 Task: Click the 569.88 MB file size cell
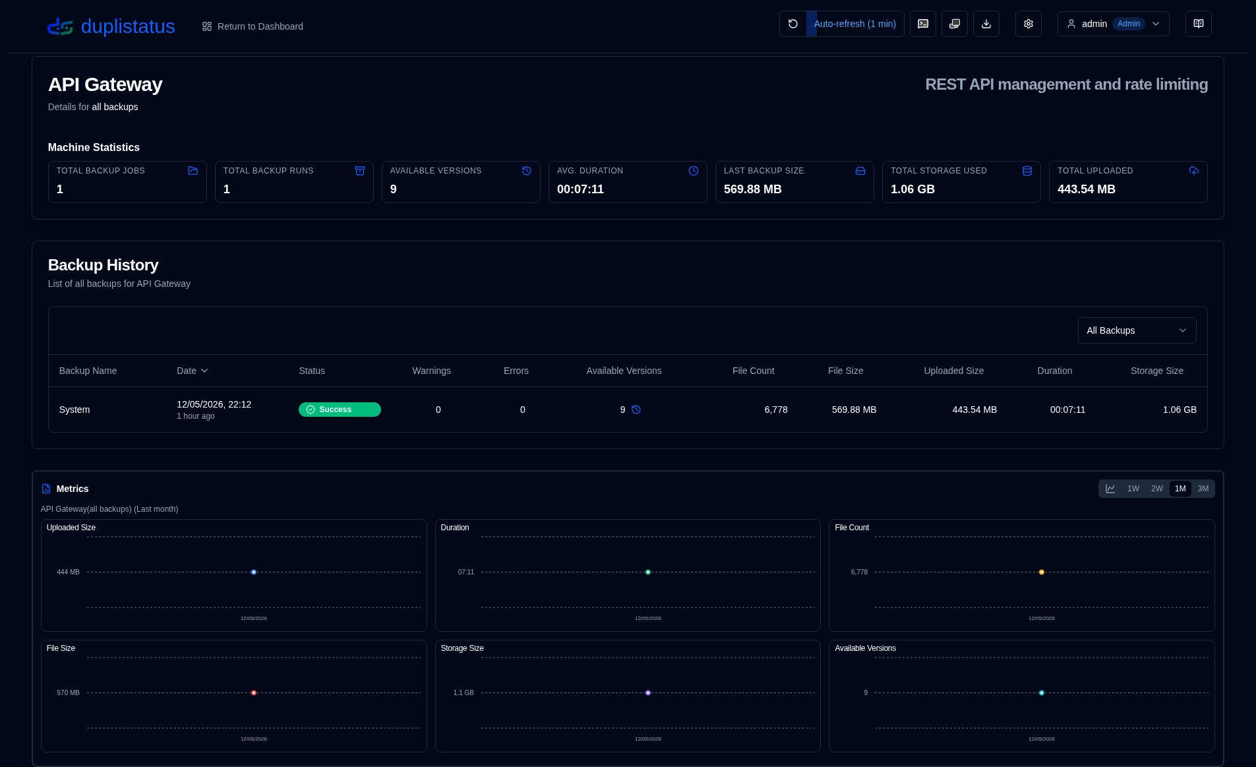pyautogui.click(x=854, y=410)
